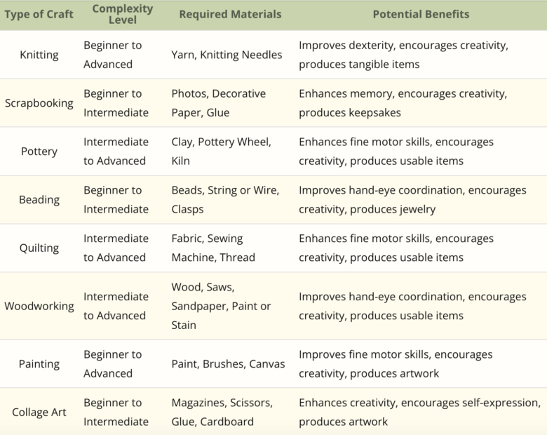The image size is (547, 435).
Task: Click the Beading benefits text about jewelry
Action: (412, 200)
